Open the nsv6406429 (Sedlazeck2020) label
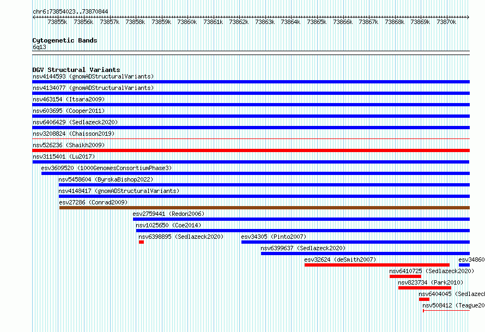 75,122
